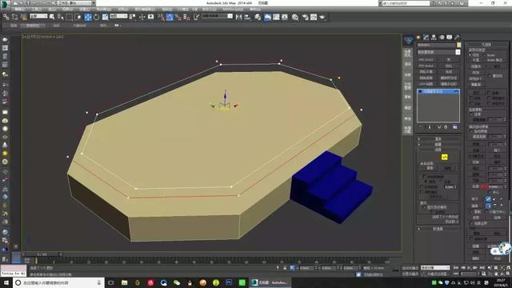512x288 pixels.
Task: Click the 镜像 button in geometry rollout
Action: pyautogui.click(x=474, y=206)
